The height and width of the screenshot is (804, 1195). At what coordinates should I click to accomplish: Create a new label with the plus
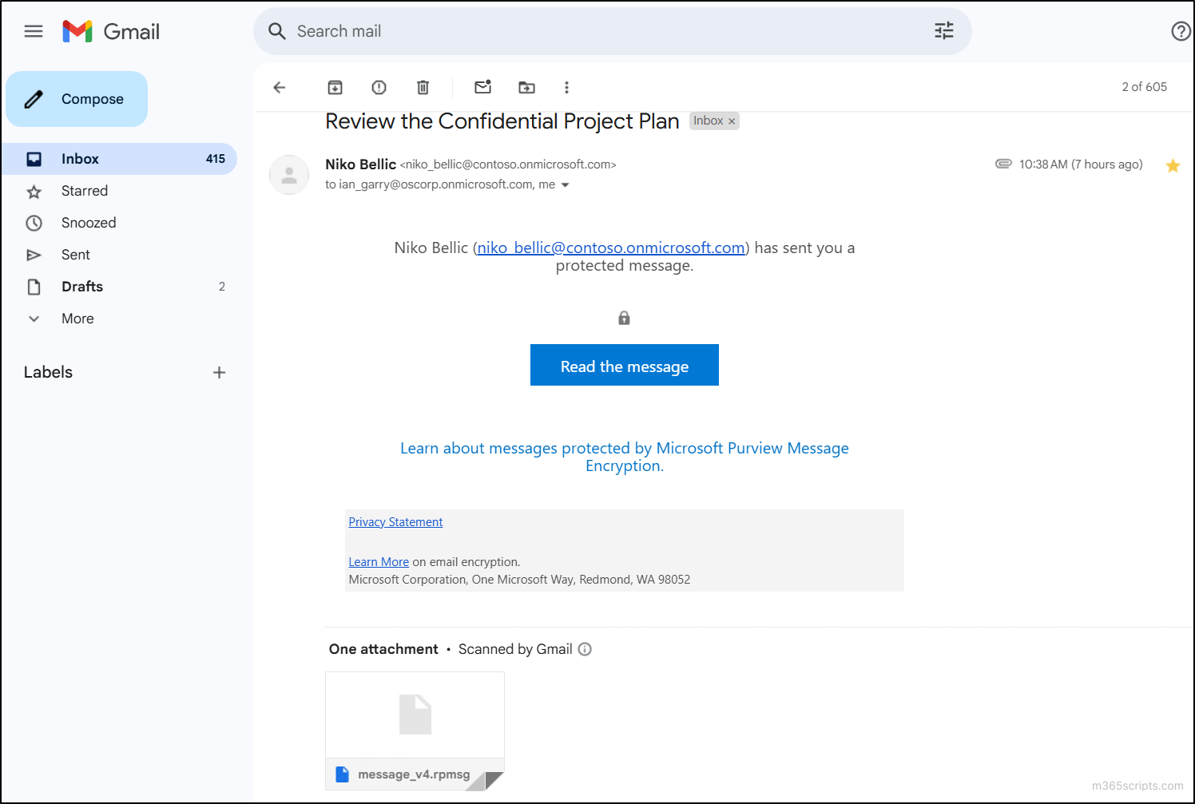coord(219,372)
